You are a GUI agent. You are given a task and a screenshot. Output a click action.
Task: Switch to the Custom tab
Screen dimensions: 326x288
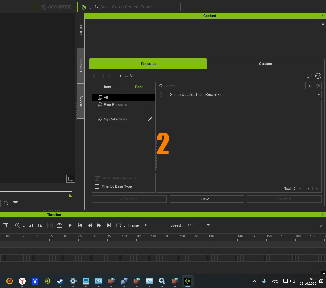pos(265,64)
